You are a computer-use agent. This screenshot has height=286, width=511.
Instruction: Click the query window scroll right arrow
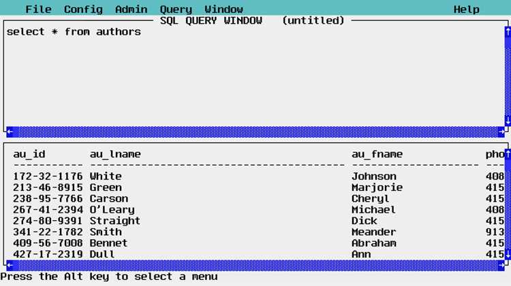501,132
